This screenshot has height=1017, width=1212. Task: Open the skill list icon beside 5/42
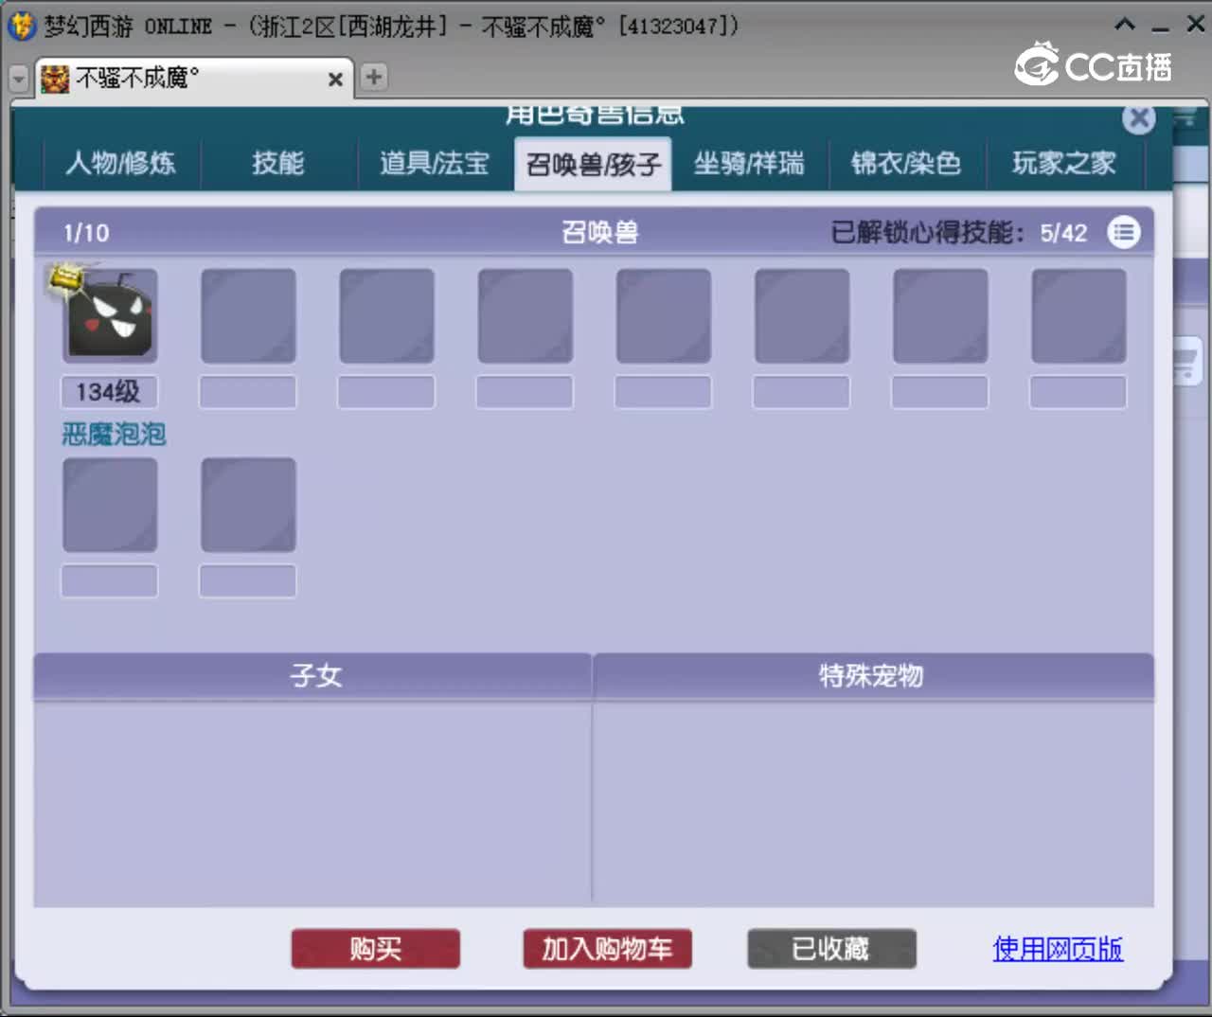click(x=1124, y=232)
